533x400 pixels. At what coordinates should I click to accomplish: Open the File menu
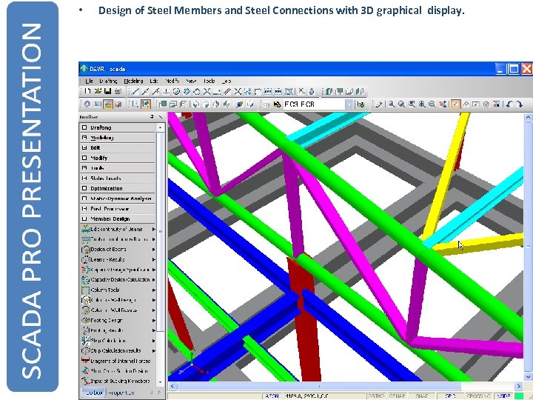pos(89,81)
